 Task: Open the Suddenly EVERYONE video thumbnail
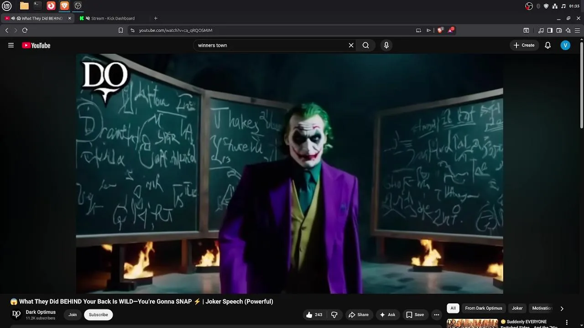(472, 323)
